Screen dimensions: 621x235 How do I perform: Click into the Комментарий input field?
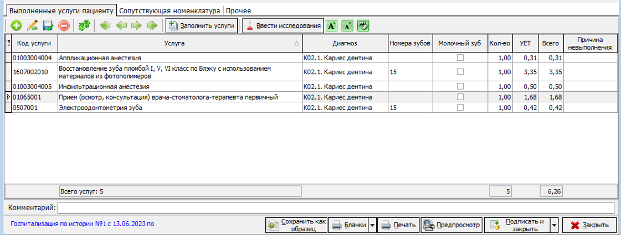[336, 208]
